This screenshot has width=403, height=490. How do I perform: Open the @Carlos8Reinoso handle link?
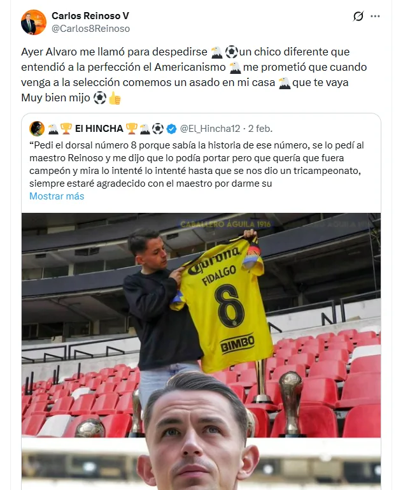90,29
